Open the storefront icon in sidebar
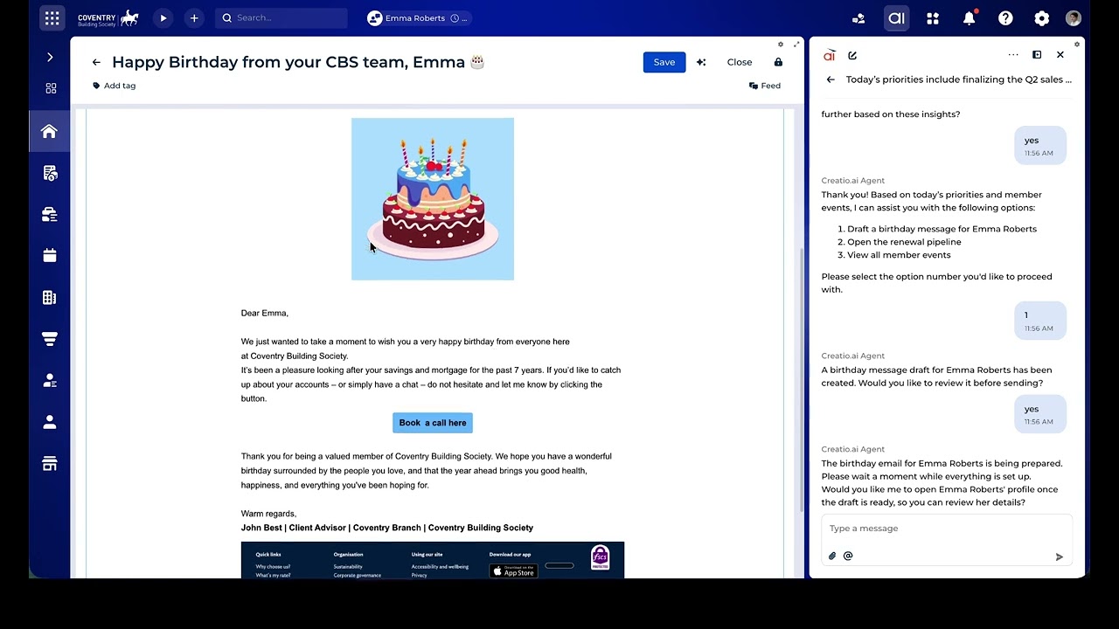 tap(50, 464)
